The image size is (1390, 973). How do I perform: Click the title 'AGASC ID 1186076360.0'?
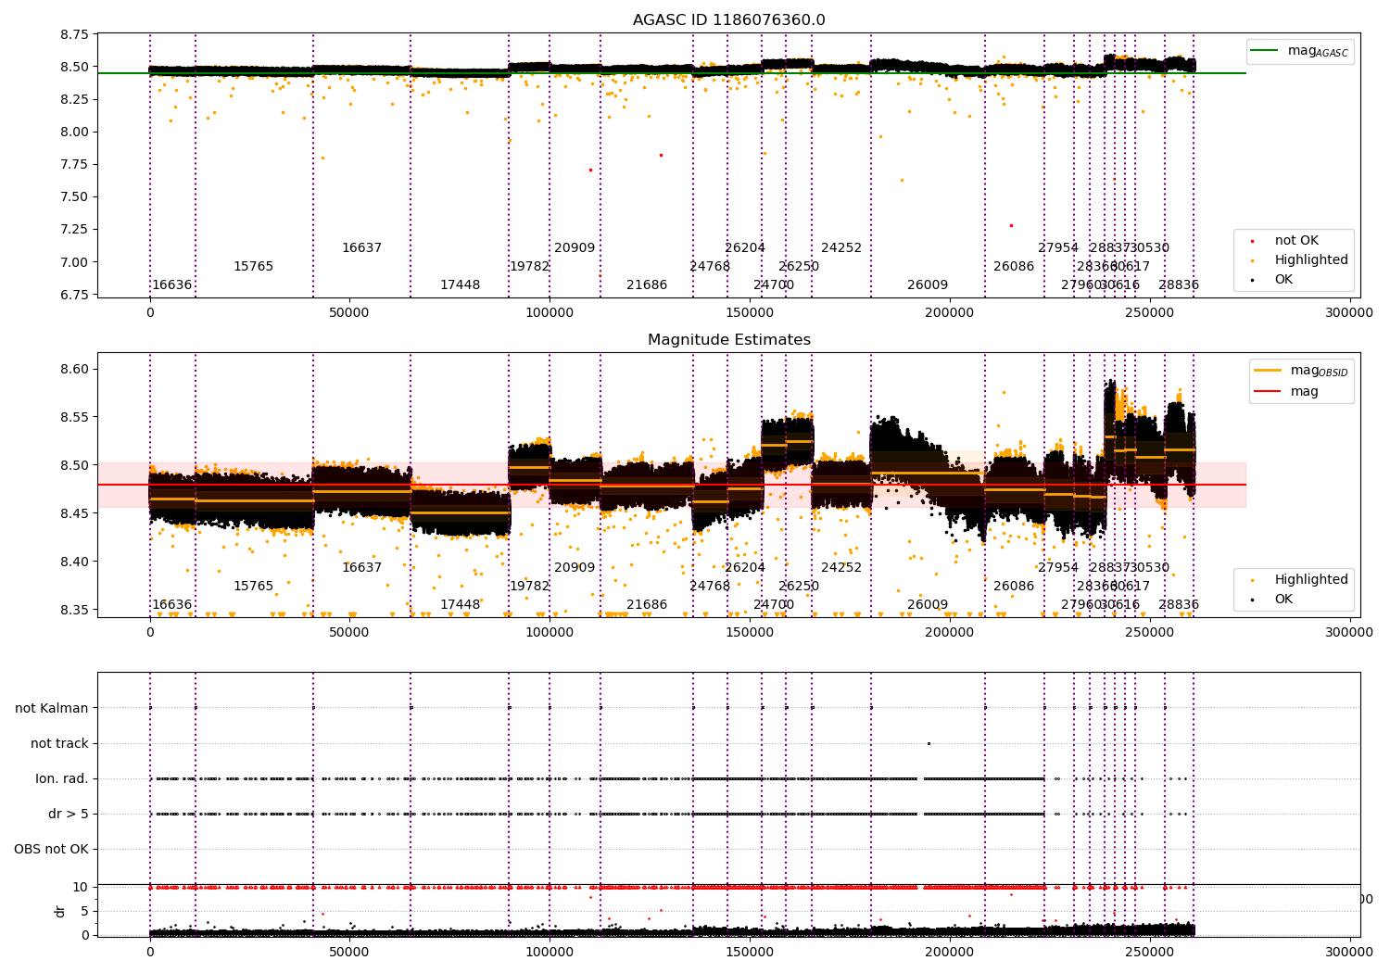coord(728,20)
